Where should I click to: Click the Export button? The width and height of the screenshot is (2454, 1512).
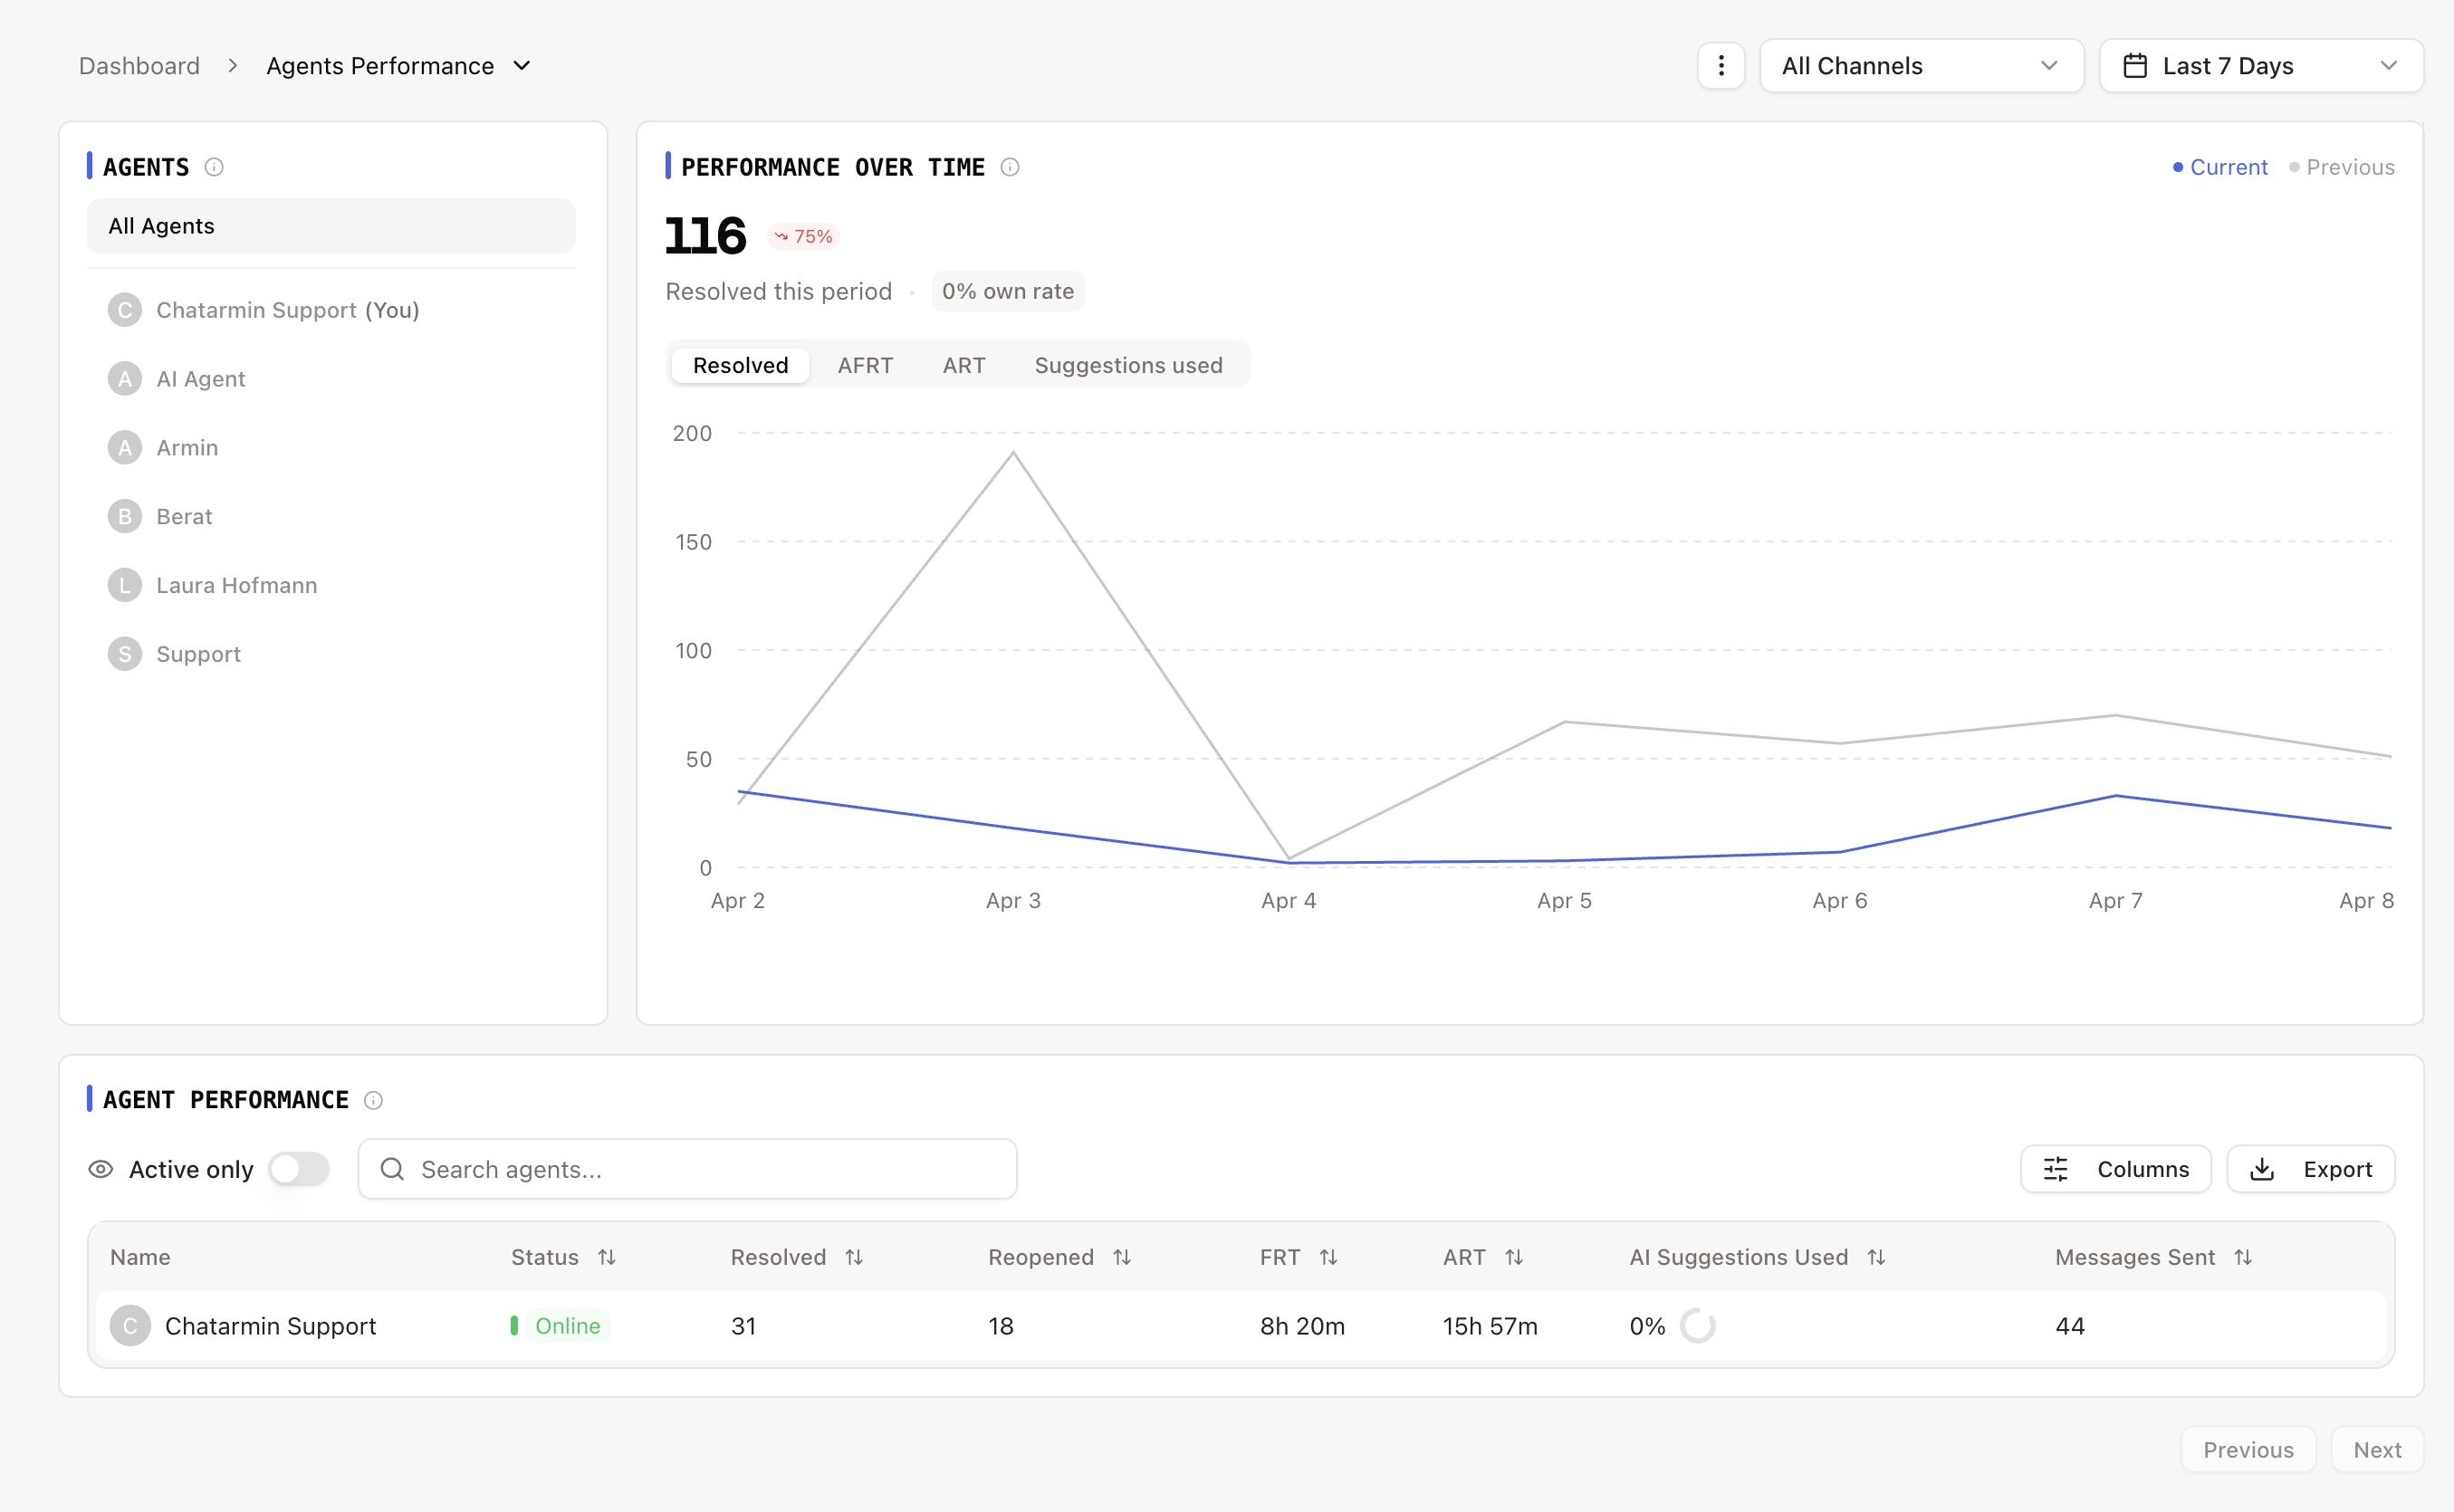pyautogui.click(x=2310, y=1169)
